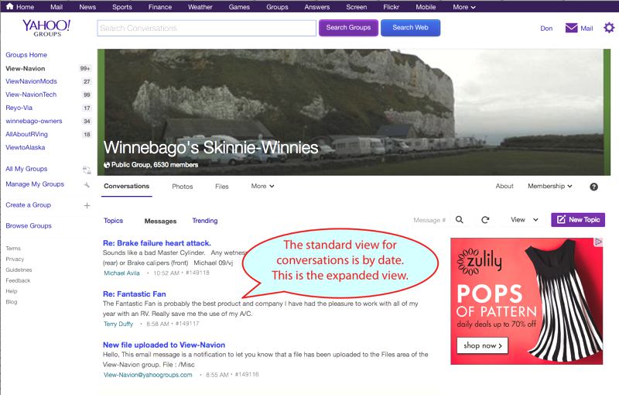The width and height of the screenshot is (619, 395).
Task: Switch to the Trending tab
Action: (205, 221)
